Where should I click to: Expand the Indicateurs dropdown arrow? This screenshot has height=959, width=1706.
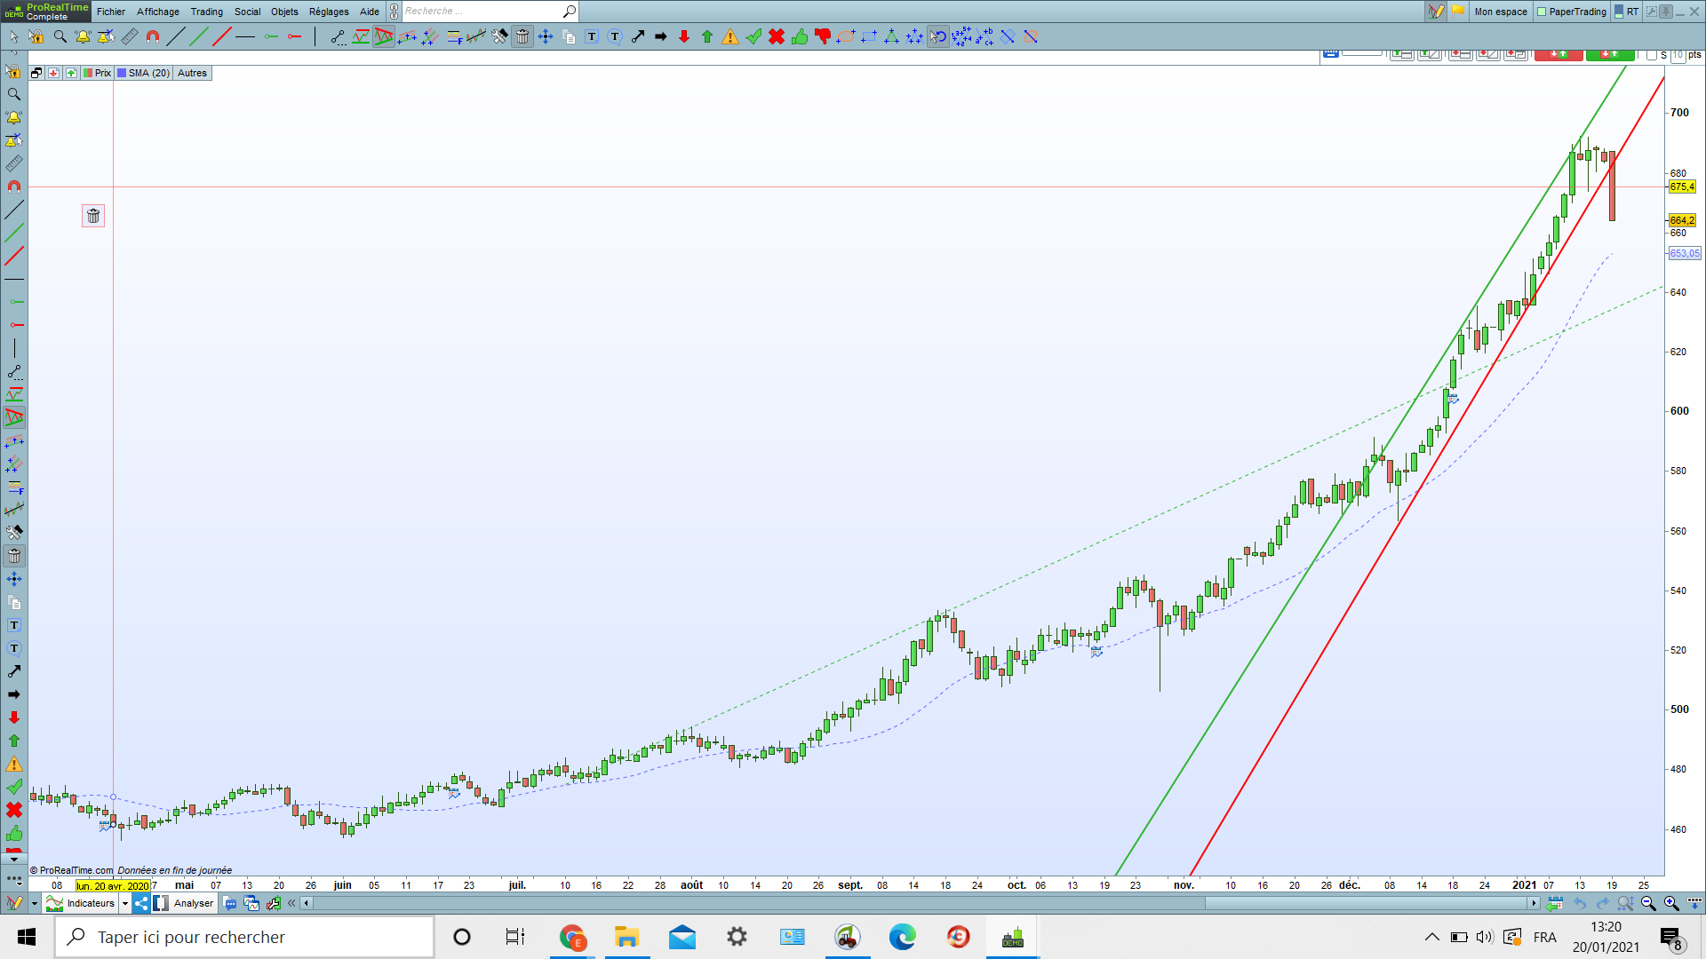125,903
